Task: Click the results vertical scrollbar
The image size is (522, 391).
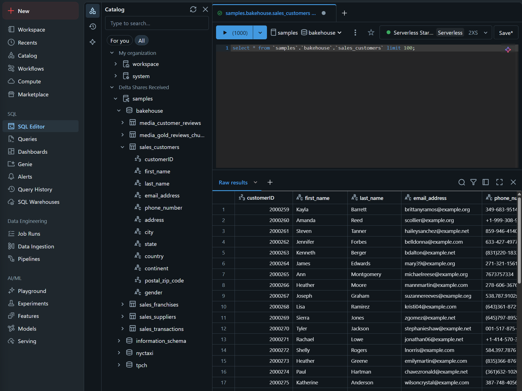Action: [519, 240]
